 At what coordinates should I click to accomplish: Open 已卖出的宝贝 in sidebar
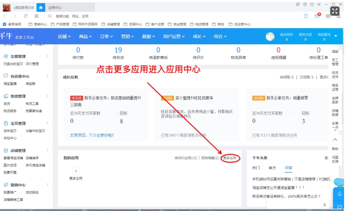pyautogui.click(x=13, y=64)
